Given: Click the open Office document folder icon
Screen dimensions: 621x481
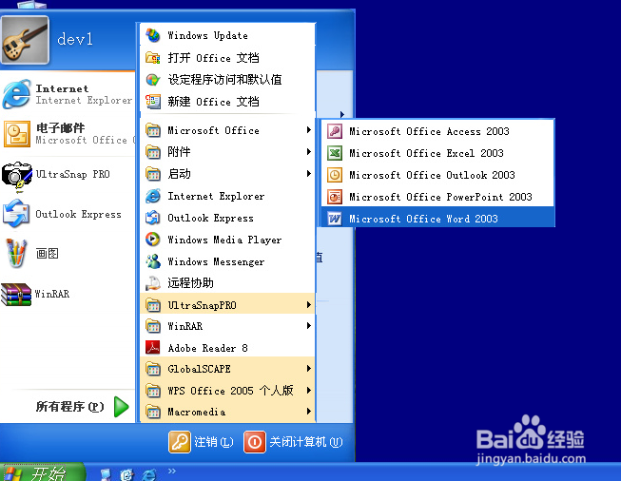Looking at the screenshot, I should (153, 58).
